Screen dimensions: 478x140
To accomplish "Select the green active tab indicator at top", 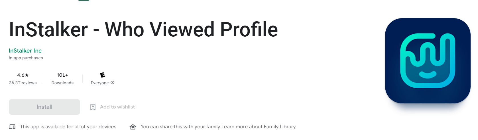I will [x=84, y=1].
